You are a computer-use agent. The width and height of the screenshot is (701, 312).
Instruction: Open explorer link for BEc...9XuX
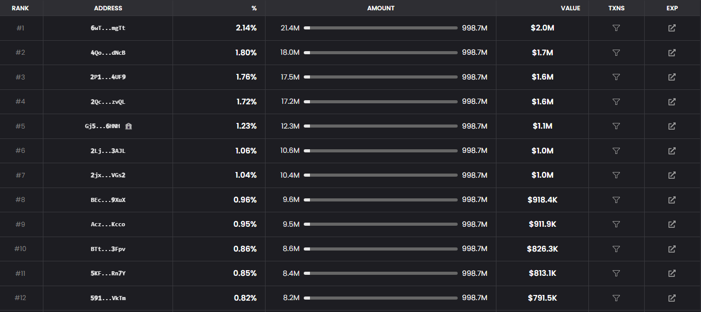[x=672, y=200]
